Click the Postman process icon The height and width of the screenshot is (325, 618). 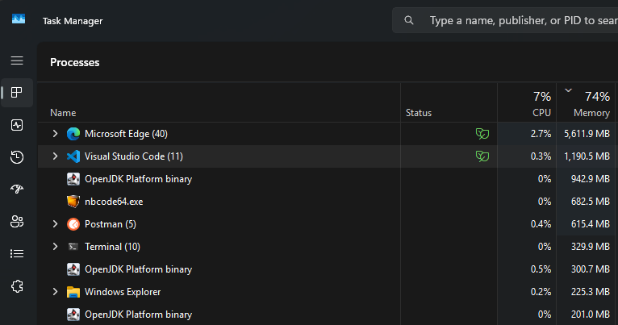tap(73, 224)
